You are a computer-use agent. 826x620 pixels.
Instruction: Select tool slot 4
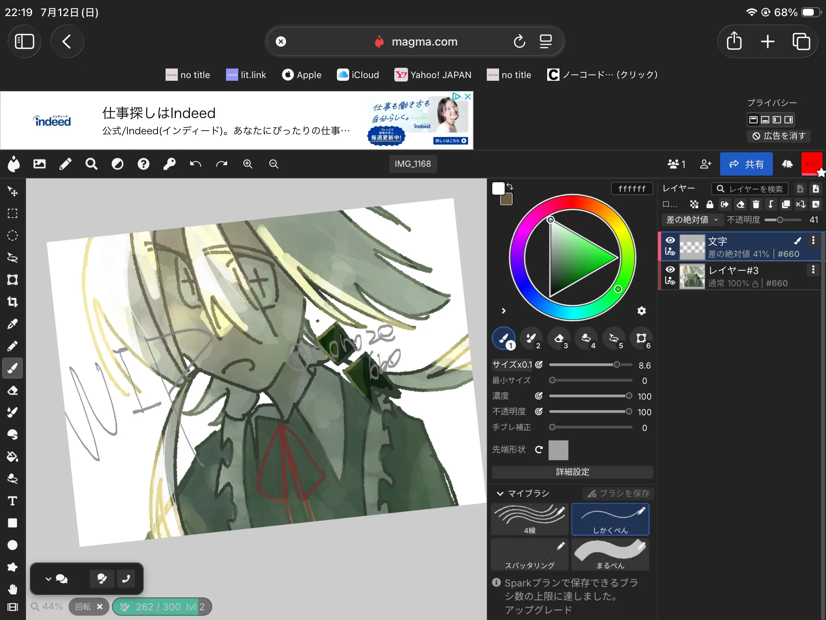pyautogui.click(x=586, y=338)
